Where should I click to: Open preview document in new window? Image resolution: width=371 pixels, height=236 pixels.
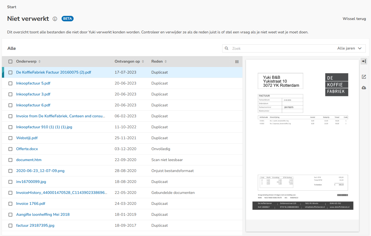[x=364, y=77]
